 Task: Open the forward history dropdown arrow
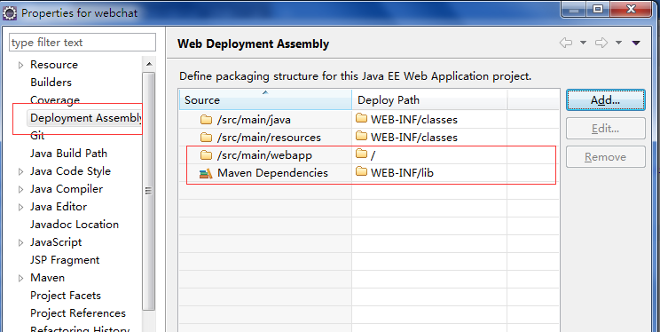(x=619, y=43)
